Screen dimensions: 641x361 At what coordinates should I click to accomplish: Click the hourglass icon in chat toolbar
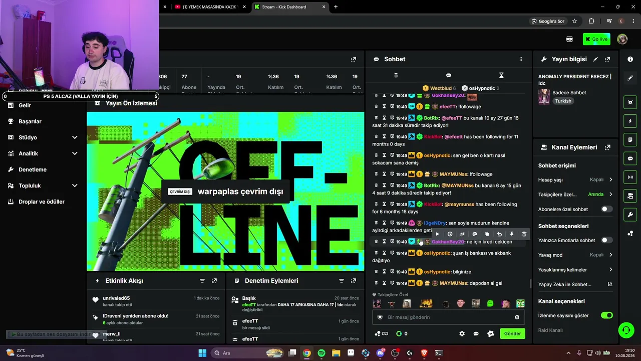click(501, 75)
